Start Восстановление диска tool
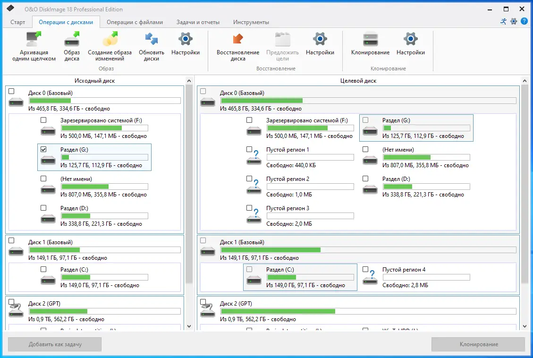 [x=238, y=46]
